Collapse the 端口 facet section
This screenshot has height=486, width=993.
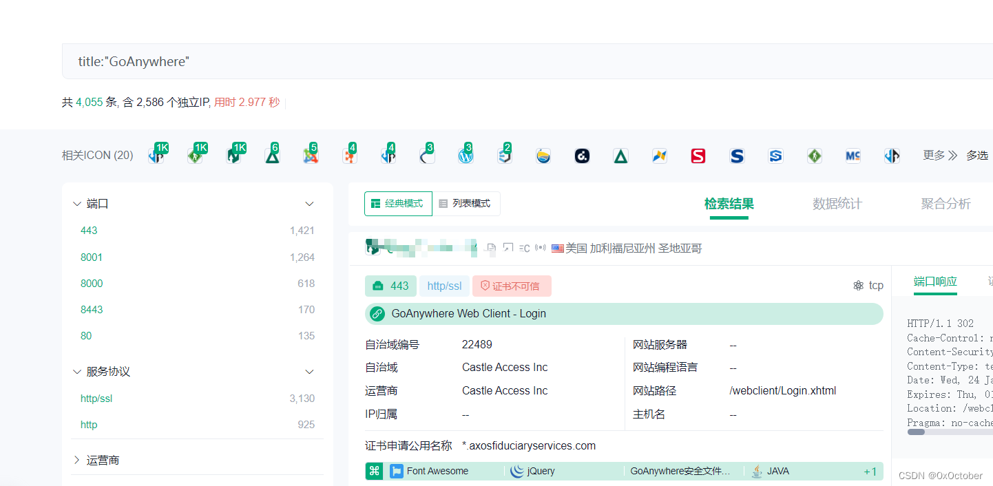[x=76, y=204]
